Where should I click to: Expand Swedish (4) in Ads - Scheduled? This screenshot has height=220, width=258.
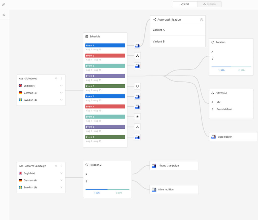(x=61, y=100)
